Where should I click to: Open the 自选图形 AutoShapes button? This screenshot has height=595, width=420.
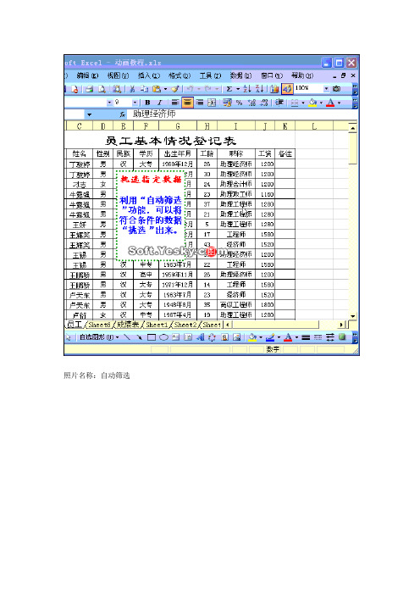pyautogui.click(x=98, y=337)
